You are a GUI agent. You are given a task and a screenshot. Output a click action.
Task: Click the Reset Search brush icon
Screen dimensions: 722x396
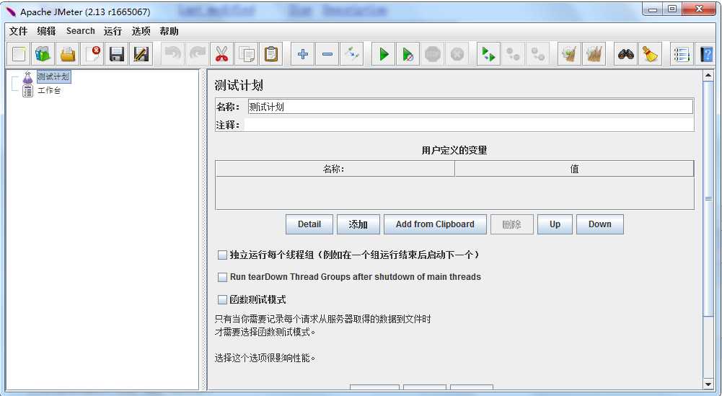tap(650, 54)
